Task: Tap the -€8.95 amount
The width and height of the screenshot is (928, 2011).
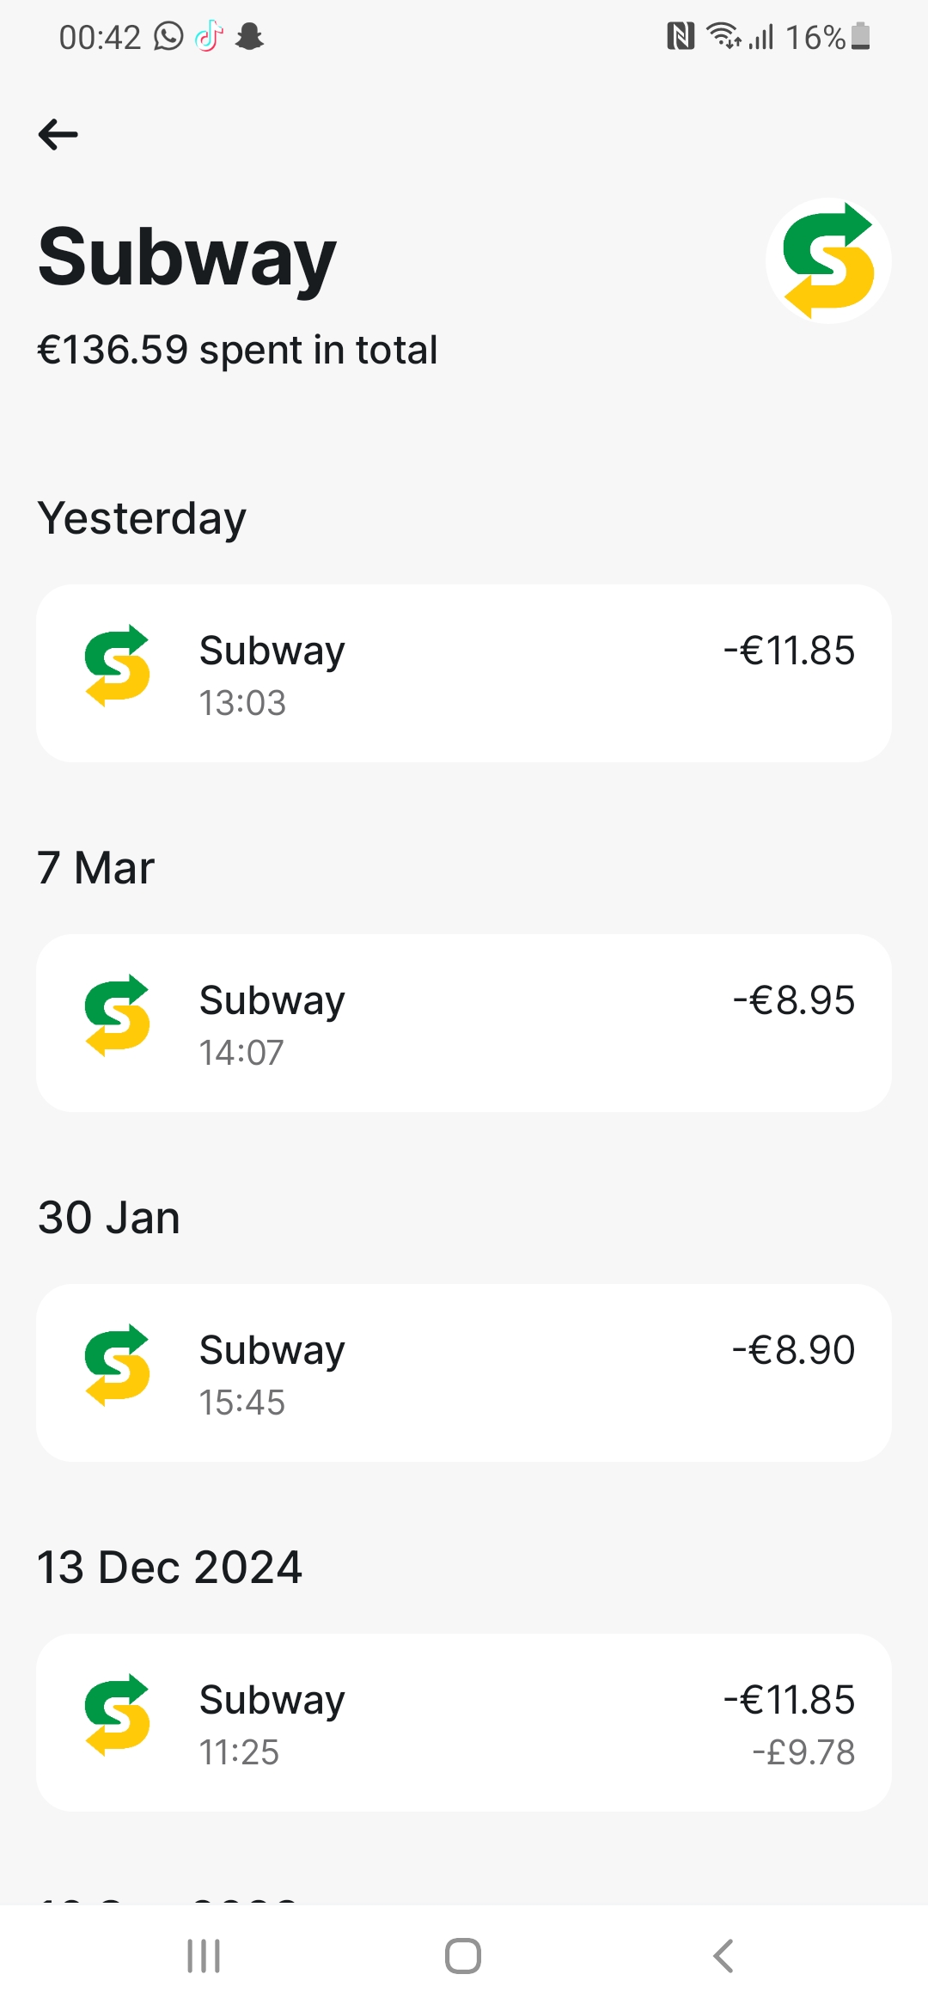Action: coord(793,1000)
